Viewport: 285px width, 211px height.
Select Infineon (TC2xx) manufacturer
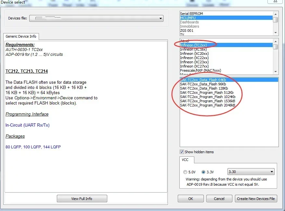(x=226, y=45)
